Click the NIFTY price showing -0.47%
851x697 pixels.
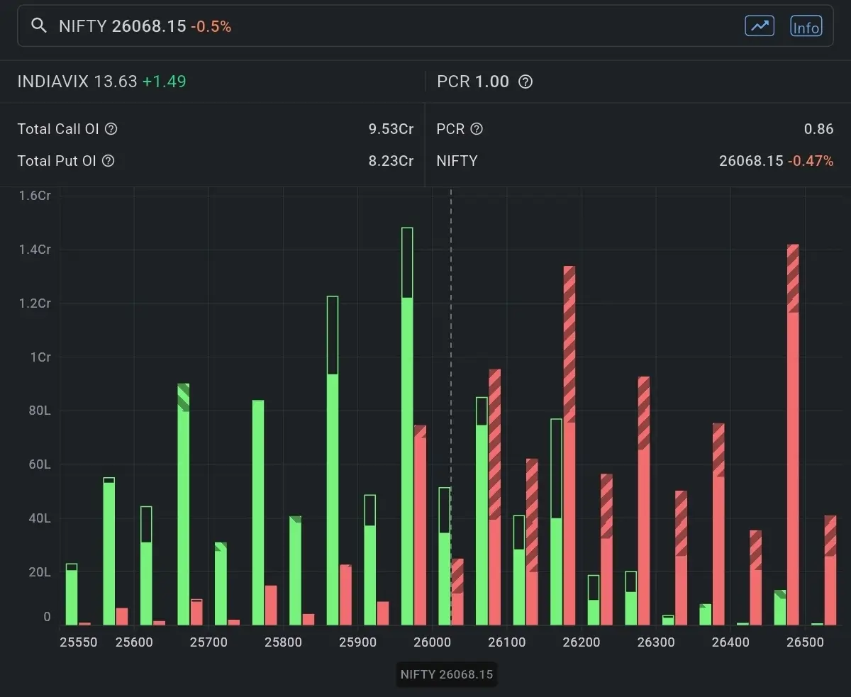[x=777, y=161]
